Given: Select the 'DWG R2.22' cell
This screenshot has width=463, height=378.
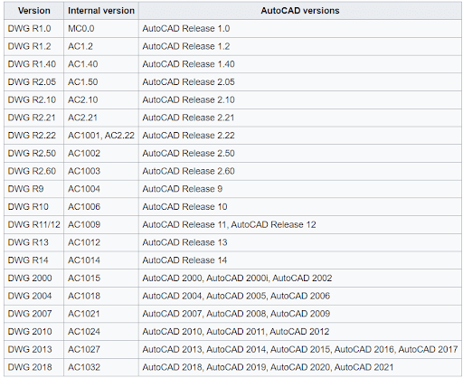Looking at the screenshot, I should click(x=33, y=136).
